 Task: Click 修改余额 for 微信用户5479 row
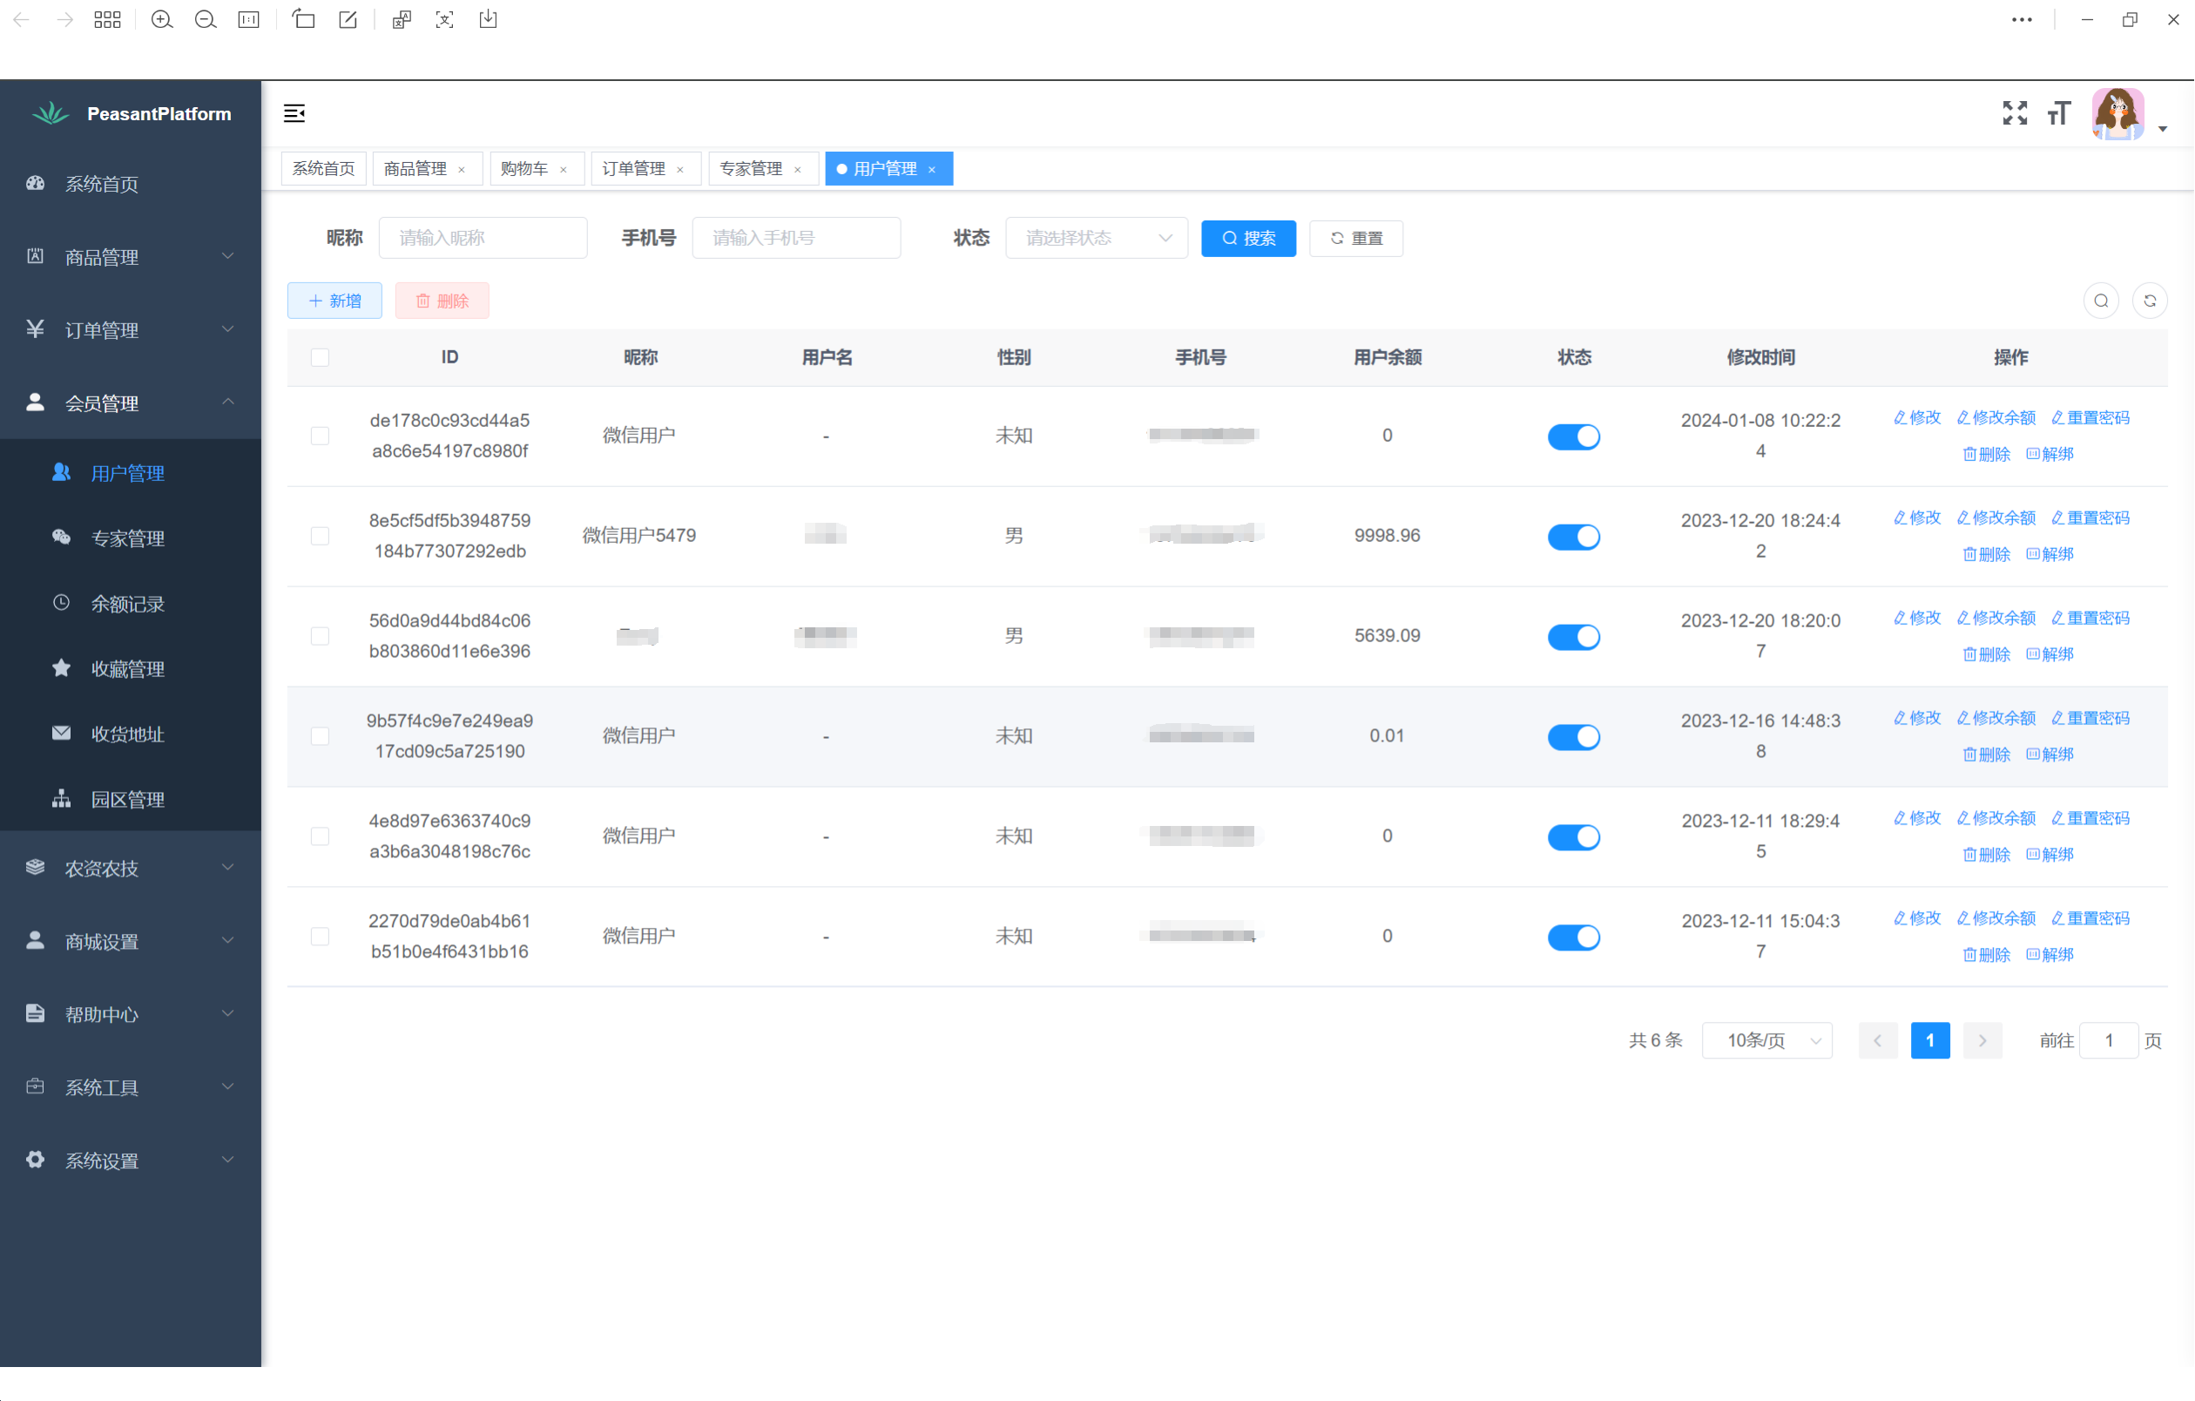pos(1996,518)
